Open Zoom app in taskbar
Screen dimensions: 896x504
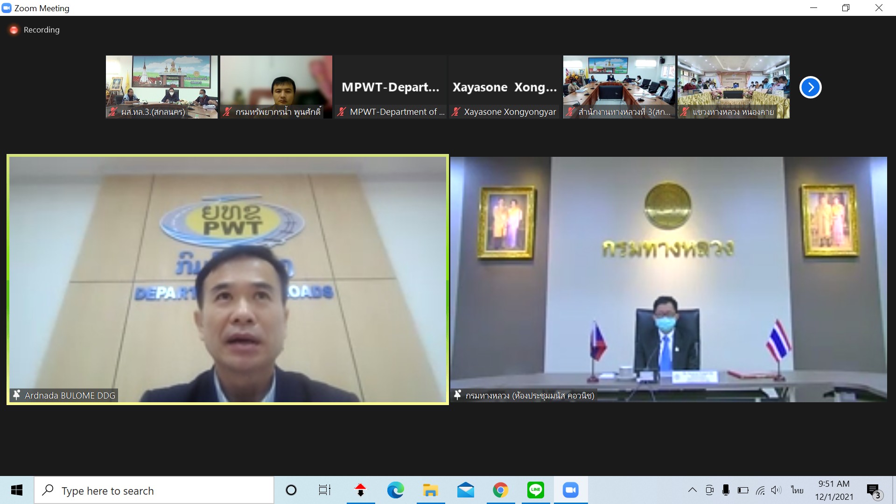coord(570,490)
